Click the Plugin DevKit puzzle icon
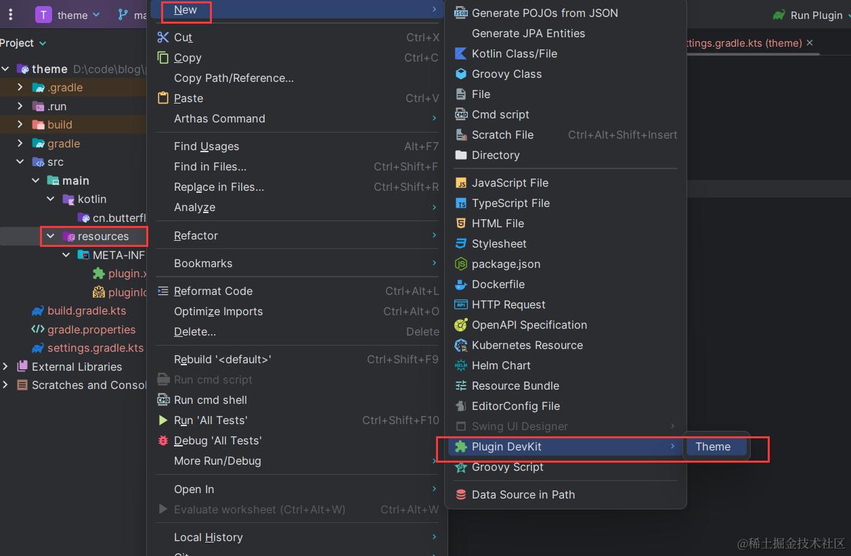The width and height of the screenshot is (851, 556). click(461, 446)
